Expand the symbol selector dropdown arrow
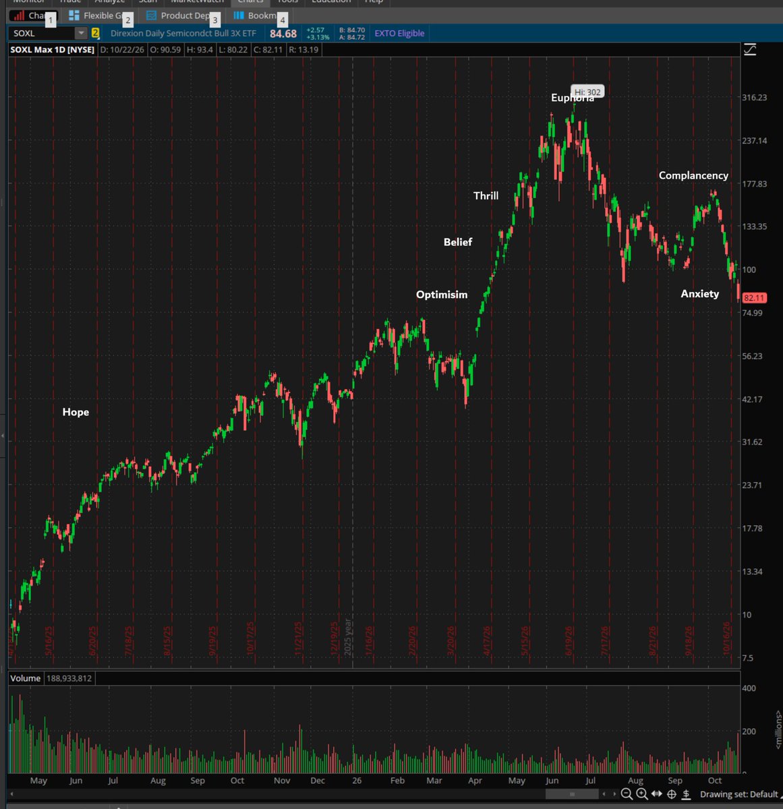This screenshot has height=809, width=783. pos(81,33)
